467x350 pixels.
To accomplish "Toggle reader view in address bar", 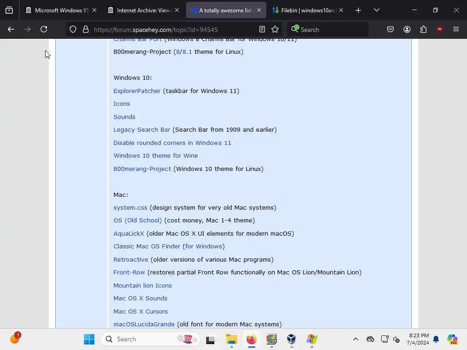I will point(262,29).
